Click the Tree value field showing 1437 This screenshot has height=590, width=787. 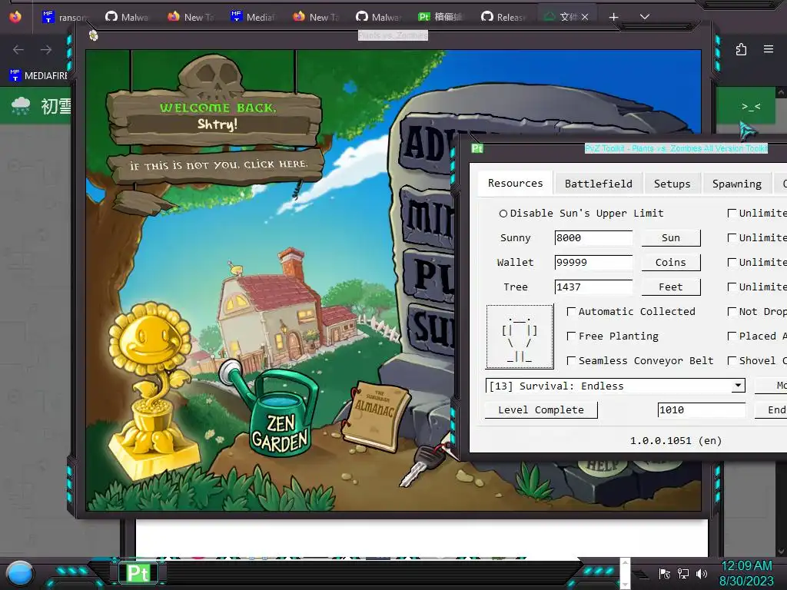point(594,287)
